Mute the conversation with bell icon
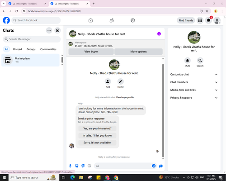The image size is (226, 181). click(188, 61)
